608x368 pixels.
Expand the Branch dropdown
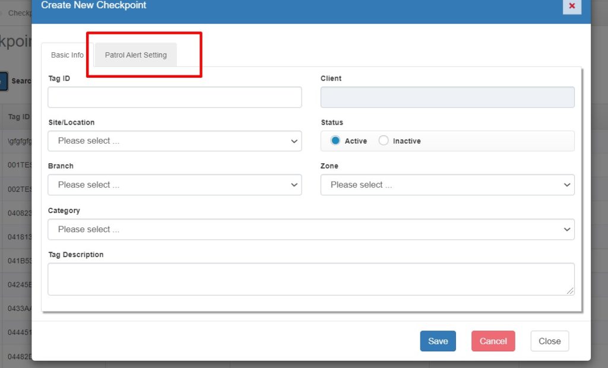pyautogui.click(x=175, y=185)
